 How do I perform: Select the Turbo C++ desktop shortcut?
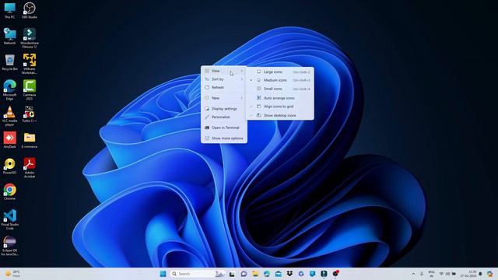click(x=30, y=114)
